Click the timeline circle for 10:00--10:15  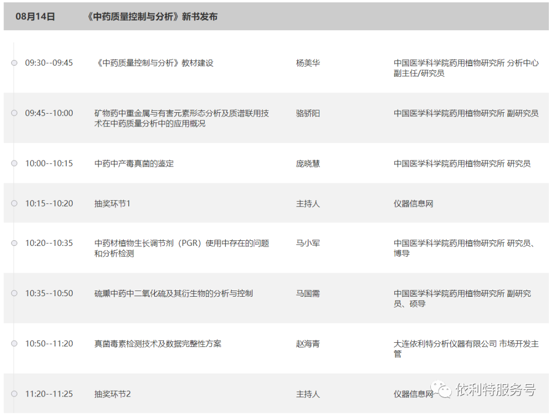tap(14, 163)
